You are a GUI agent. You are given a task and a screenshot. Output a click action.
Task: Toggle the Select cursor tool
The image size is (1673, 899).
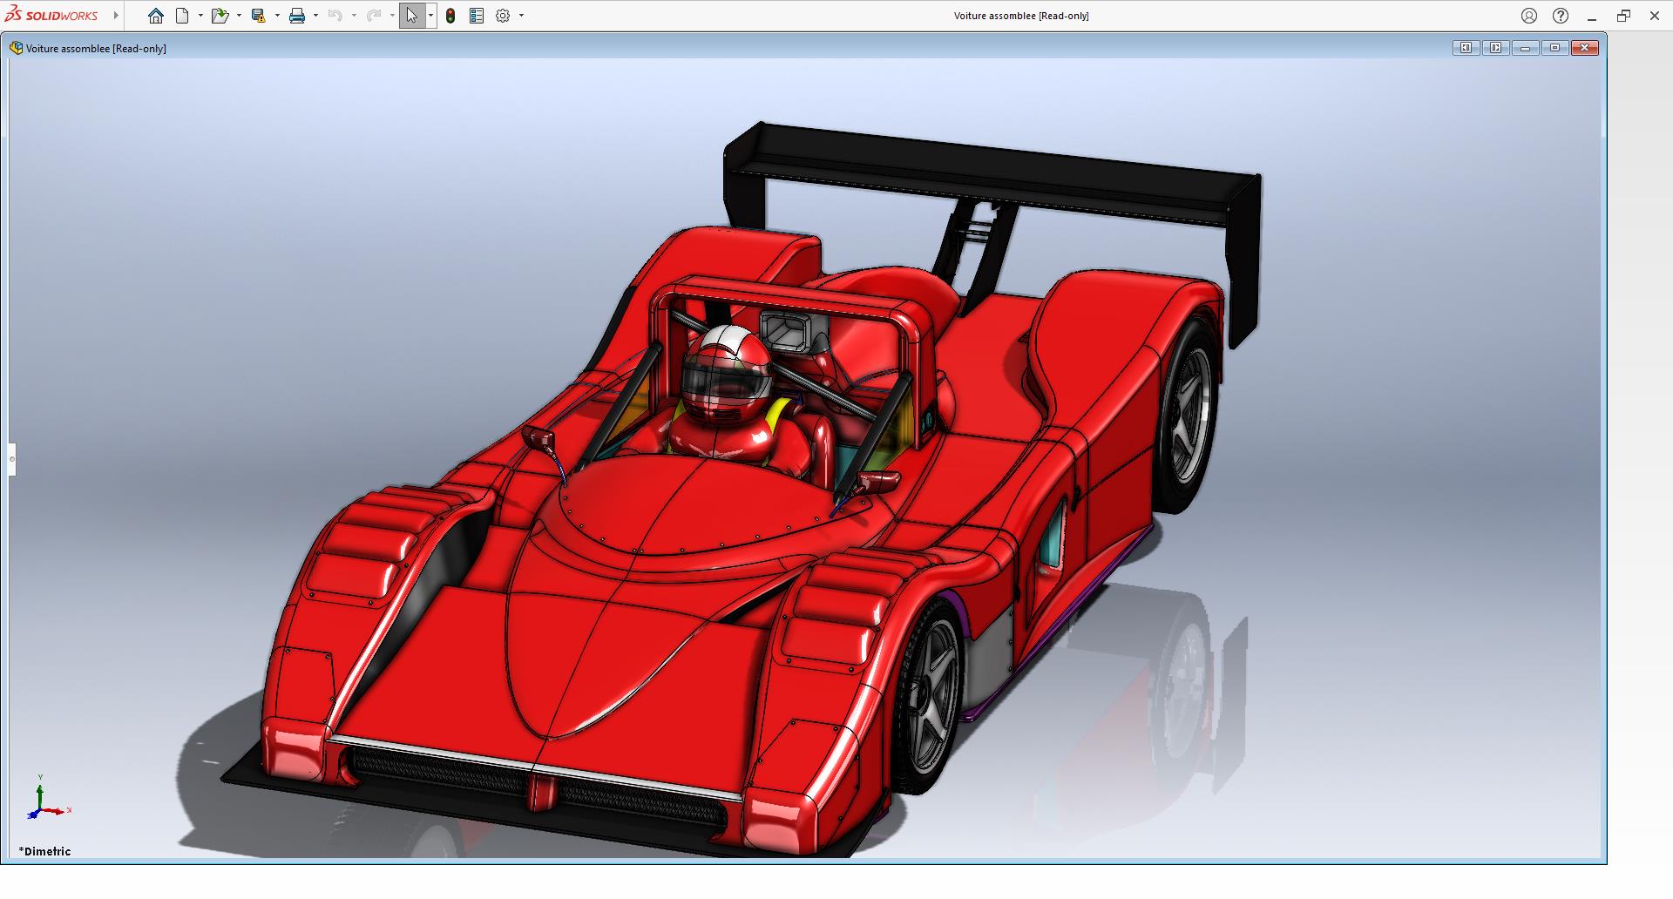tap(411, 16)
